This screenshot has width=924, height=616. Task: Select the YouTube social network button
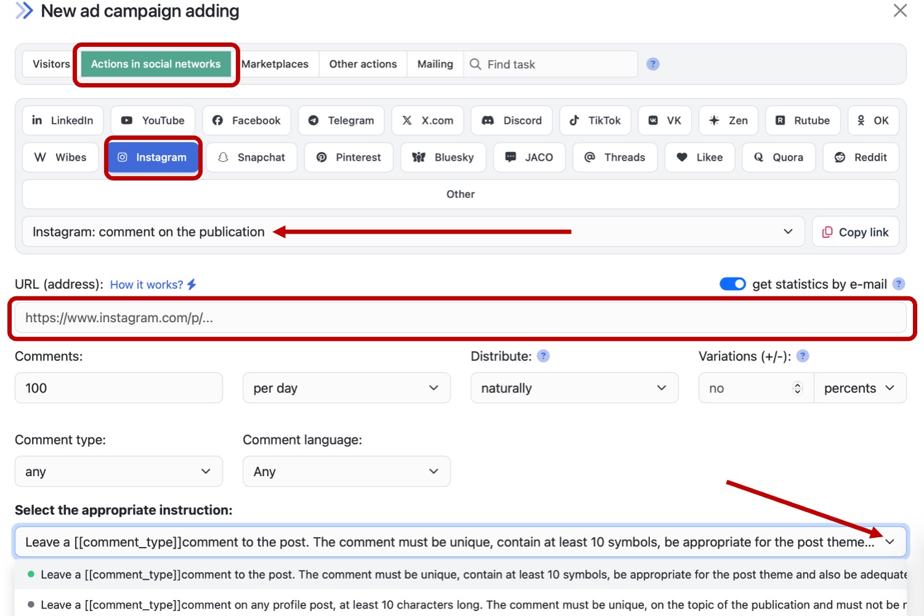point(153,121)
